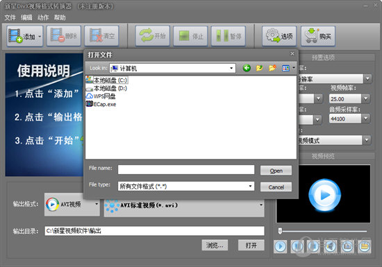382x267 pixels.
Task: Expand the 分辨率 preset dropdown arrow
Action: click(x=367, y=79)
